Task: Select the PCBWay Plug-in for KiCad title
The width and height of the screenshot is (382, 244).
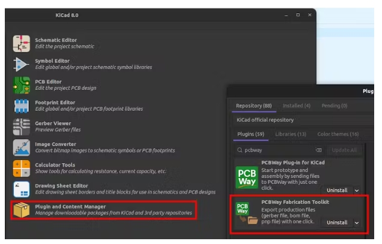Action: (x=293, y=162)
